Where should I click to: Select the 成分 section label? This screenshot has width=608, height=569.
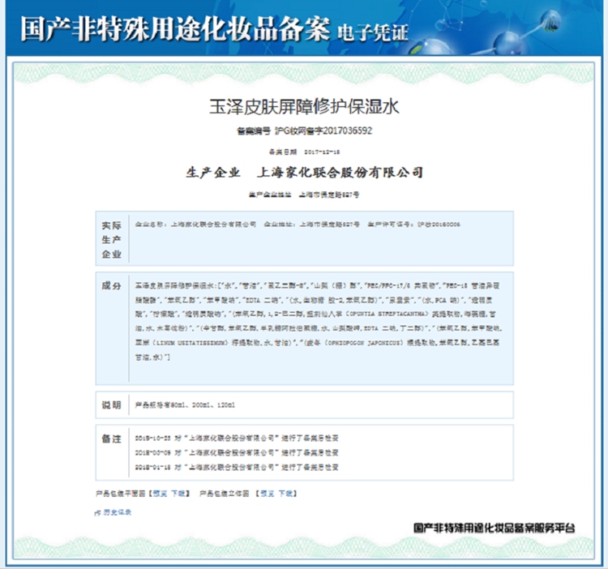pyautogui.click(x=111, y=287)
